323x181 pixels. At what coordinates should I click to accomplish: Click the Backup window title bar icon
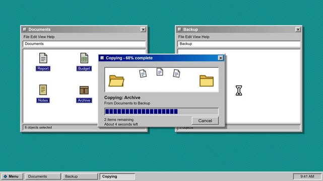click(179, 29)
